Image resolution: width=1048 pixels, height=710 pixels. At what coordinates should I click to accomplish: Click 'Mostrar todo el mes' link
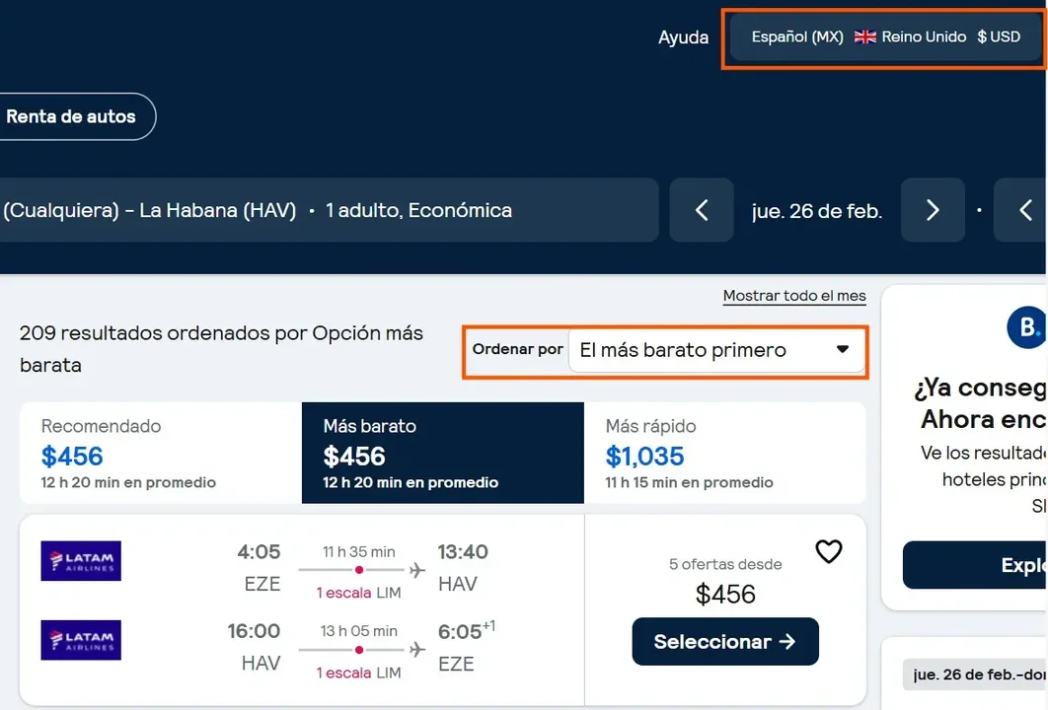point(794,296)
